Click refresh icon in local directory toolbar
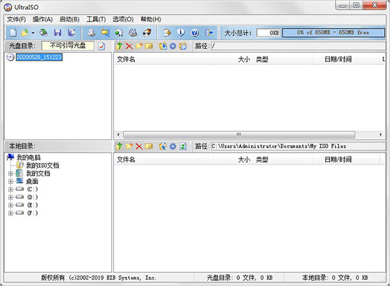390x286 pixels. (183, 146)
